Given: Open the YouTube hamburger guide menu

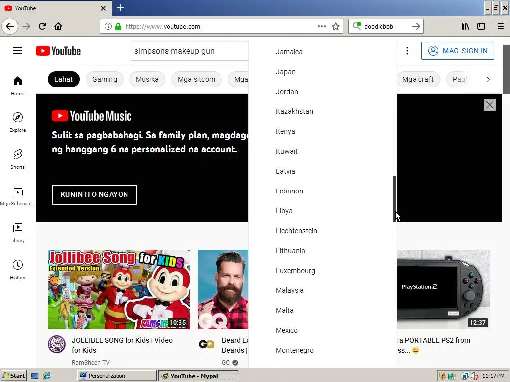Looking at the screenshot, I should (x=18, y=51).
